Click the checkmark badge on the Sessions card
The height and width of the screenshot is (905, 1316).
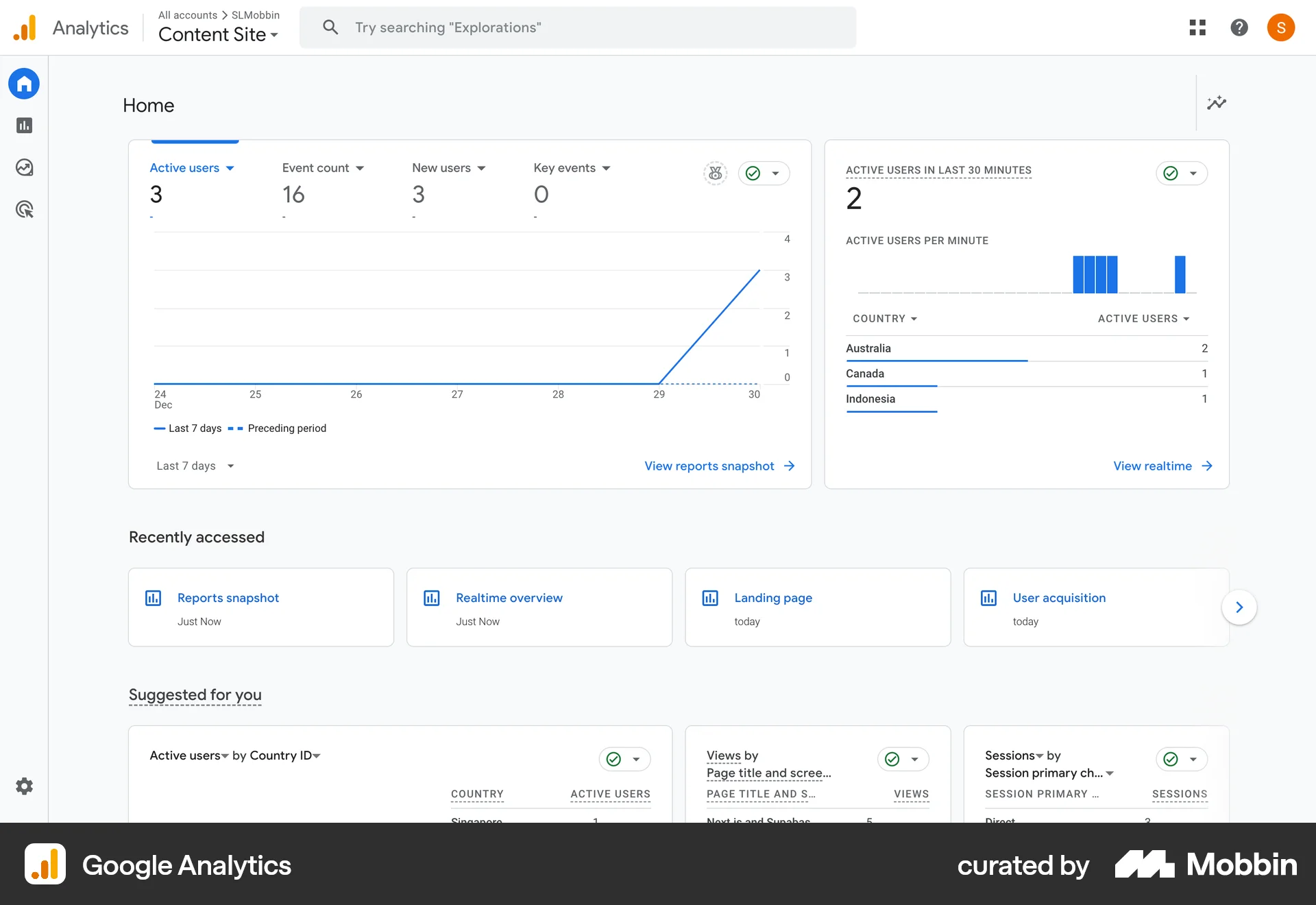(1169, 759)
